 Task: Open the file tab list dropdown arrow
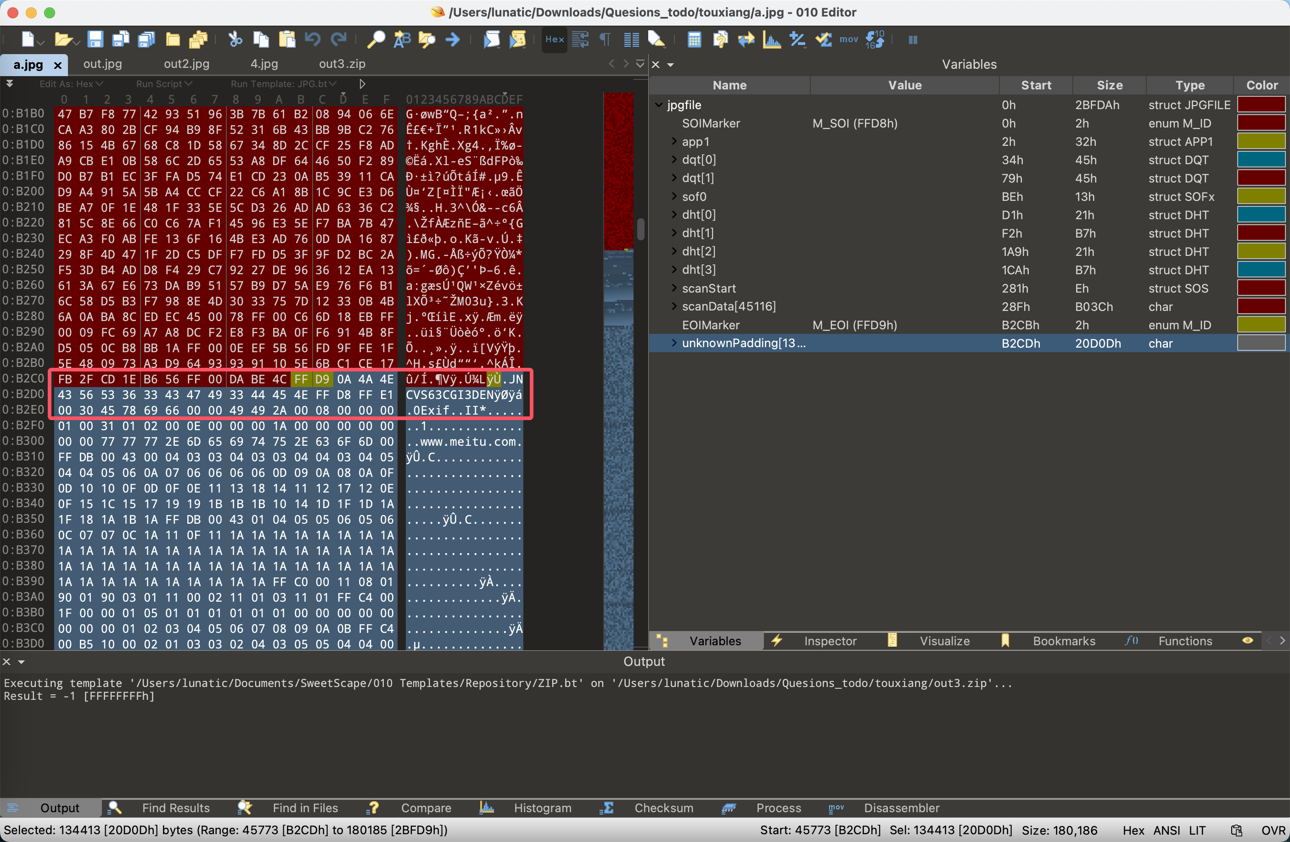point(639,64)
